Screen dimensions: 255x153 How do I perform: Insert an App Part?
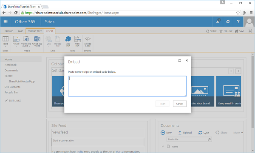pos(68,41)
